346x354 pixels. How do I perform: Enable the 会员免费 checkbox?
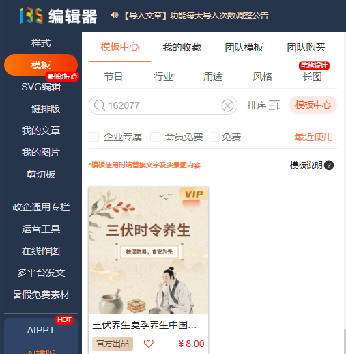click(x=155, y=137)
